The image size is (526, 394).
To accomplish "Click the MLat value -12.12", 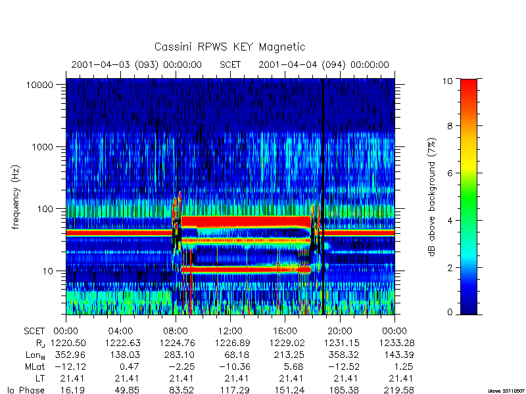I will (70, 367).
